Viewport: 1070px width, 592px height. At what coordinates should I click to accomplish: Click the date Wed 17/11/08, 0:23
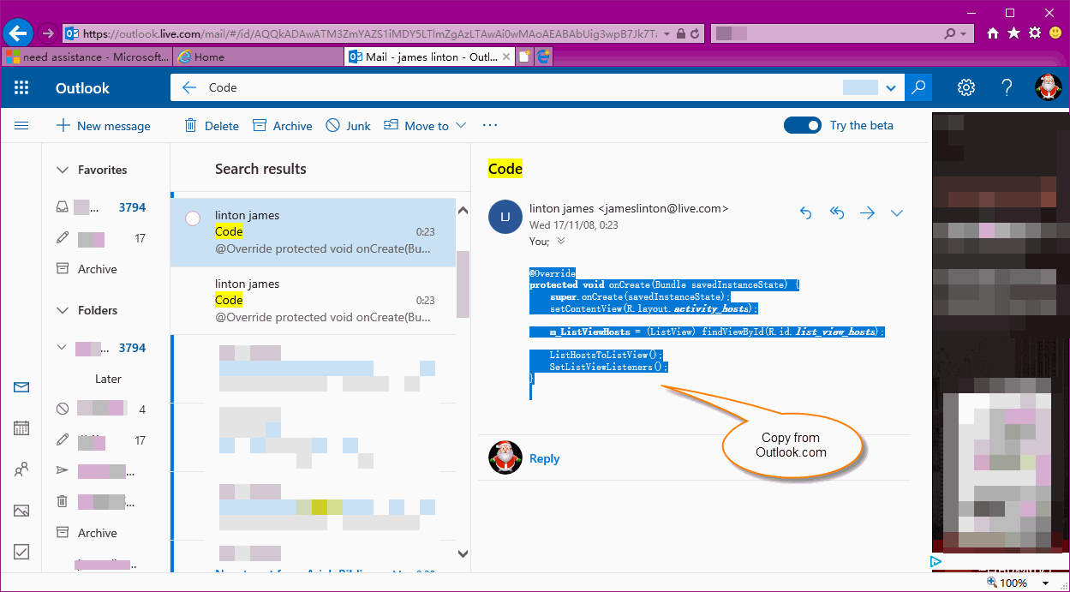point(574,225)
